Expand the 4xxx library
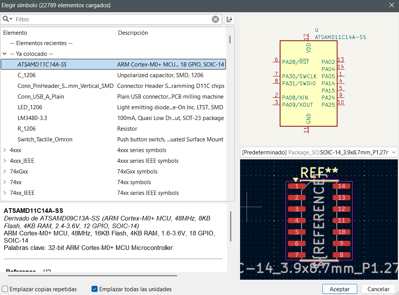Image resolution: width=399 pixels, height=295 pixels. tap(5, 150)
